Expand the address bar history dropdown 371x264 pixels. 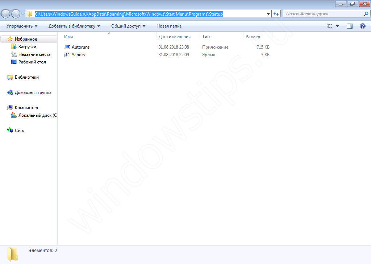(268, 14)
